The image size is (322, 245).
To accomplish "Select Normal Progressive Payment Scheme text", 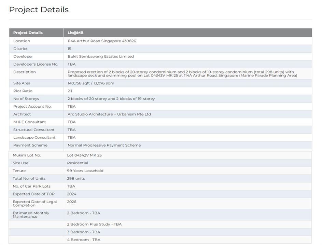I will [104, 145].
